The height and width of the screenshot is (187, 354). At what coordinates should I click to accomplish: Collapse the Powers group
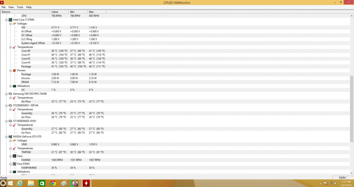pos(10,70)
